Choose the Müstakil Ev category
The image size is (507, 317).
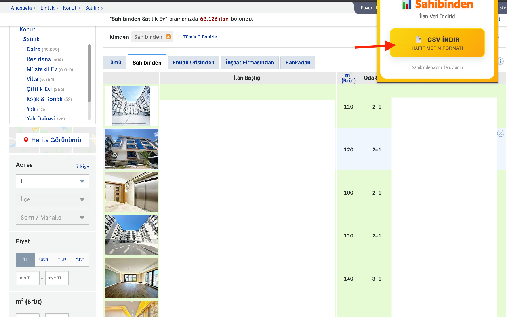pos(42,69)
